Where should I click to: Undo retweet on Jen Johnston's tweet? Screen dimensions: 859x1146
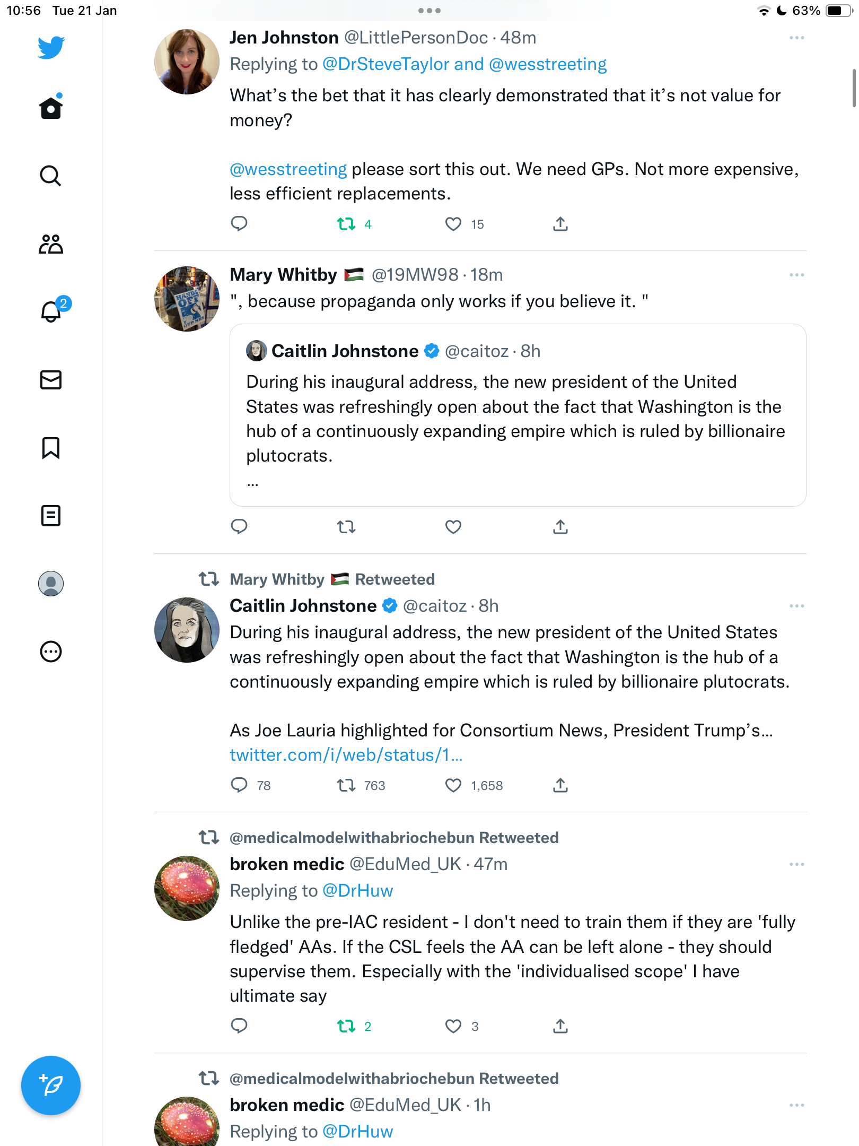point(346,224)
